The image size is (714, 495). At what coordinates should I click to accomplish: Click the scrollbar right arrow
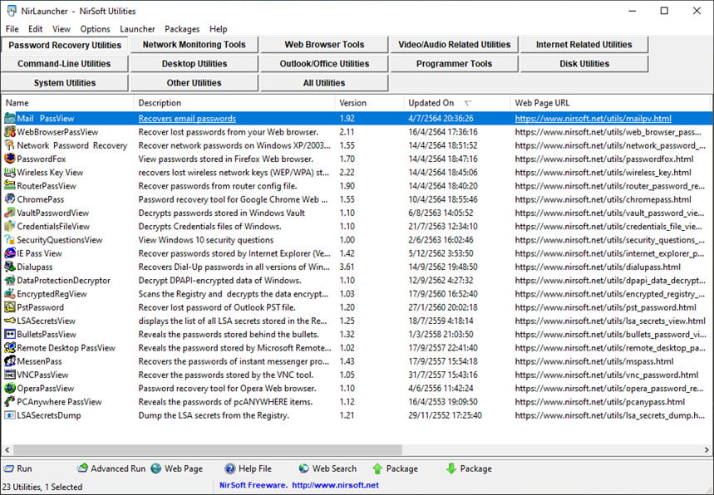click(x=707, y=450)
